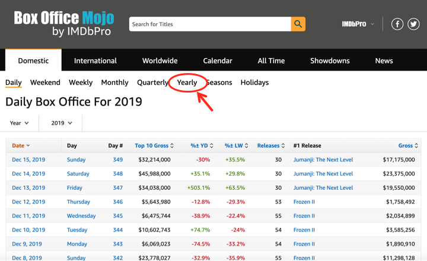Open day number 345 link

coord(118,216)
